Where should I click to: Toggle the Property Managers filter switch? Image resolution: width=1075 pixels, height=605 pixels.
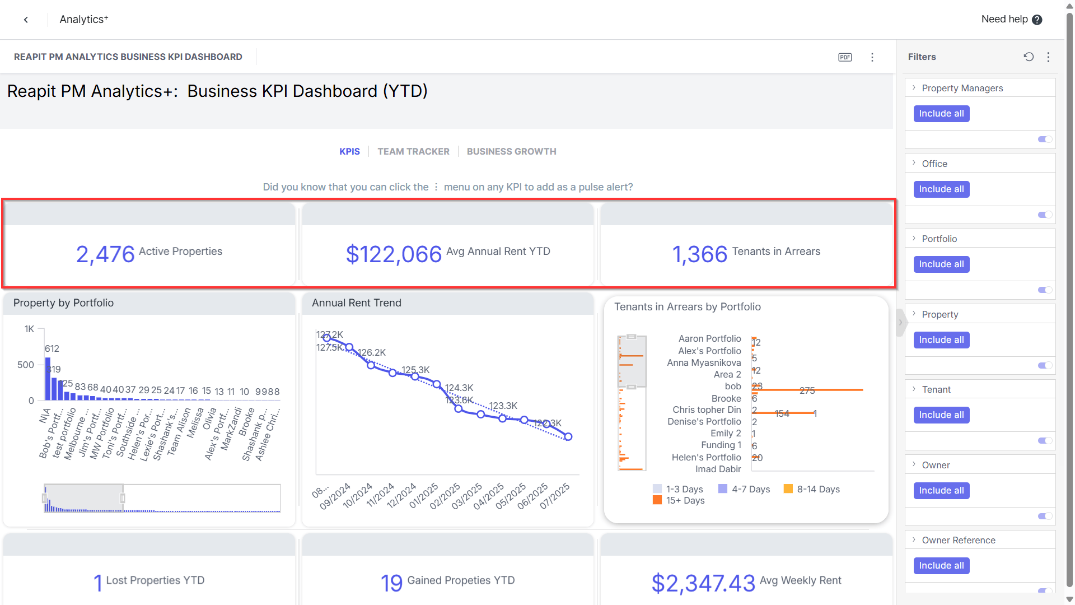point(1045,139)
